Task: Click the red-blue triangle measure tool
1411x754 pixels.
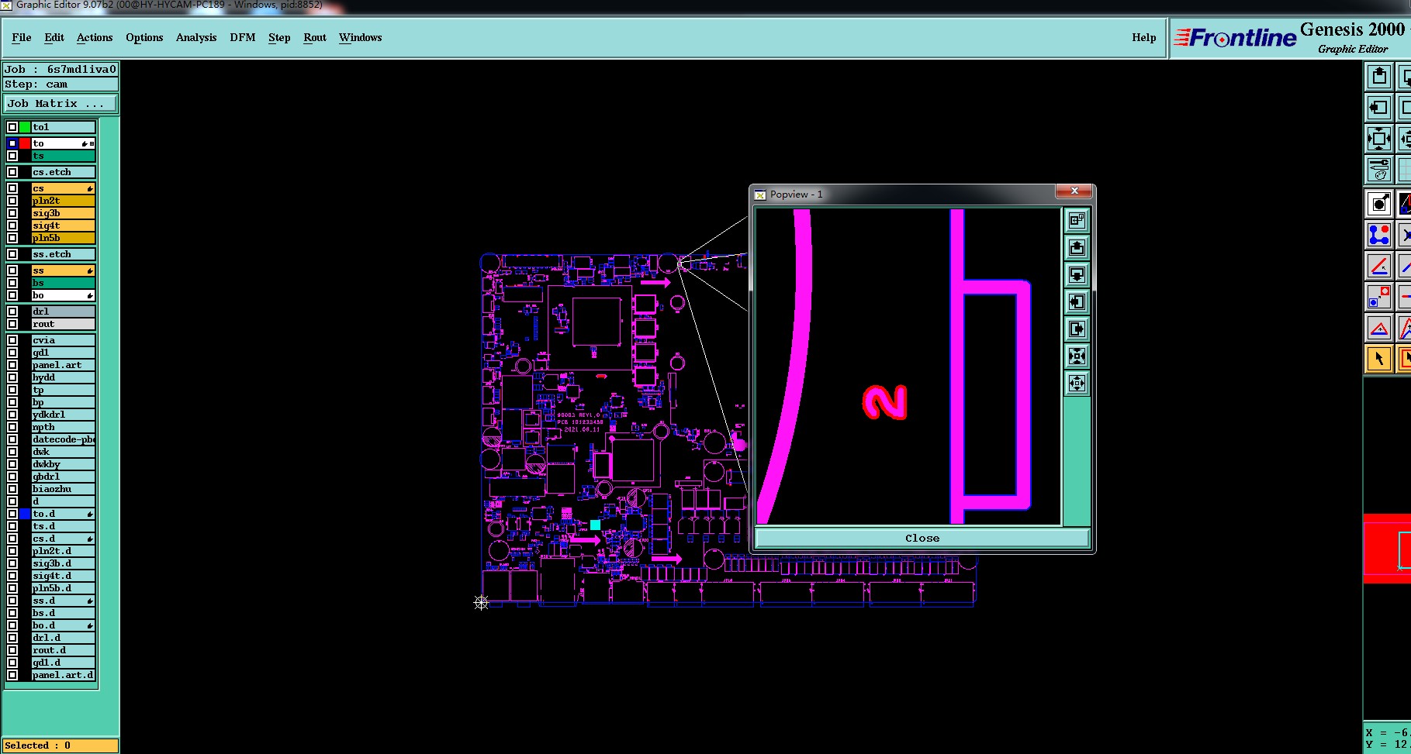Action: click(1379, 328)
